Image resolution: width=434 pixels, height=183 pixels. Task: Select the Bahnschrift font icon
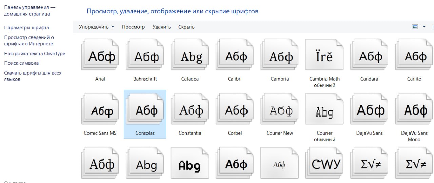coord(145,57)
